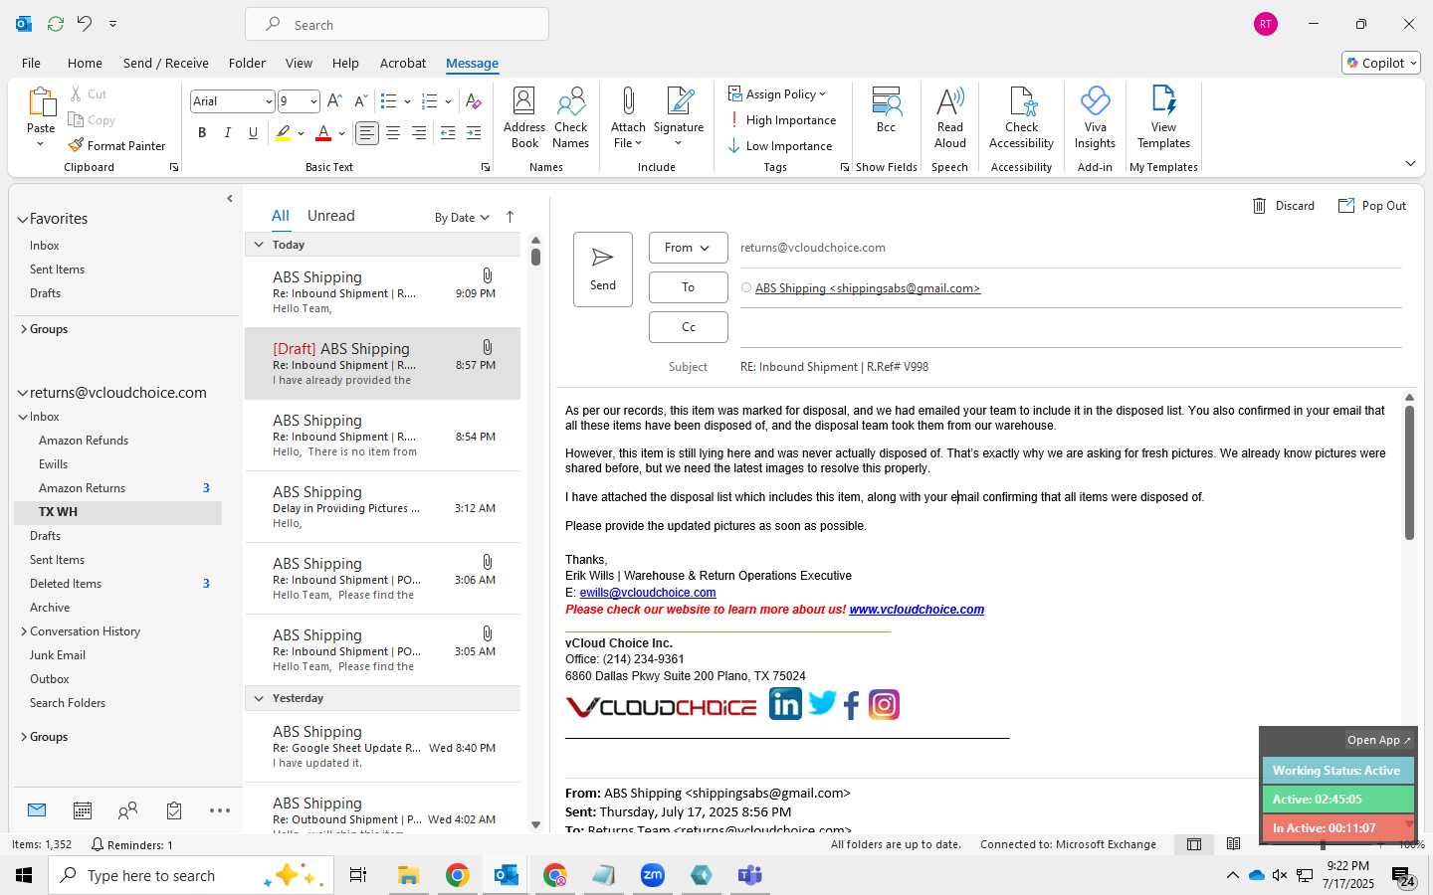The width and height of the screenshot is (1433, 895).
Task: Click the Clear Formatting icon
Action: (474, 101)
